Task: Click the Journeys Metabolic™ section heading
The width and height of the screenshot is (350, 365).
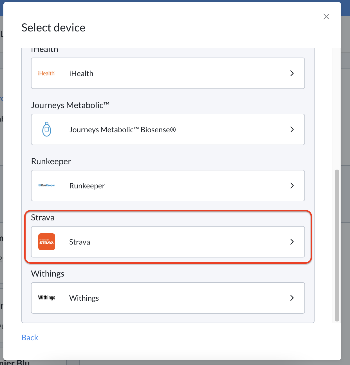Action: (x=70, y=105)
